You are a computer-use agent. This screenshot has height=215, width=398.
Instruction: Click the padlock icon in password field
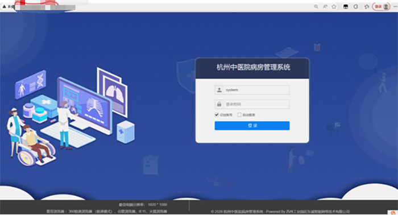[219, 104]
